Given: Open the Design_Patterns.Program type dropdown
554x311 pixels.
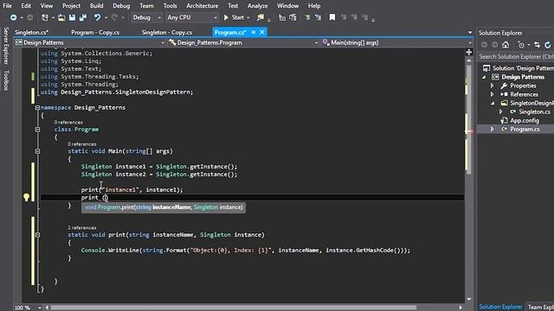Looking at the screenshot, I should (x=243, y=42).
